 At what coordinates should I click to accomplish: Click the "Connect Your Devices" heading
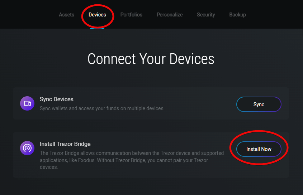pyautogui.click(x=151, y=59)
